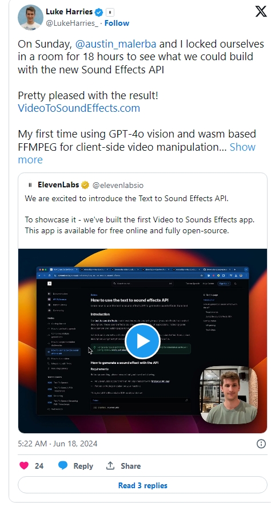Click the Read 3 replies button
271x506 pixels.
[x=142, y=485]
